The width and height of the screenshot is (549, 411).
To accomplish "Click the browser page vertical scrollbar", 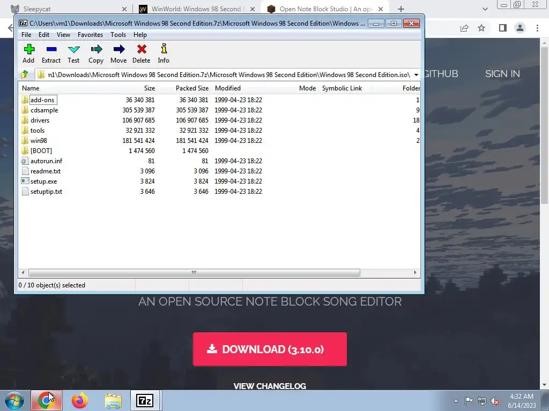I will click(x=544, y=124).
